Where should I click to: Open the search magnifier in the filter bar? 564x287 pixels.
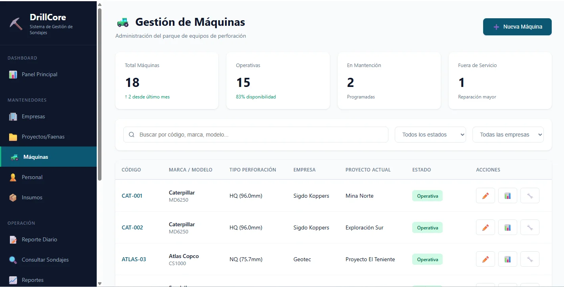(131, 135)
